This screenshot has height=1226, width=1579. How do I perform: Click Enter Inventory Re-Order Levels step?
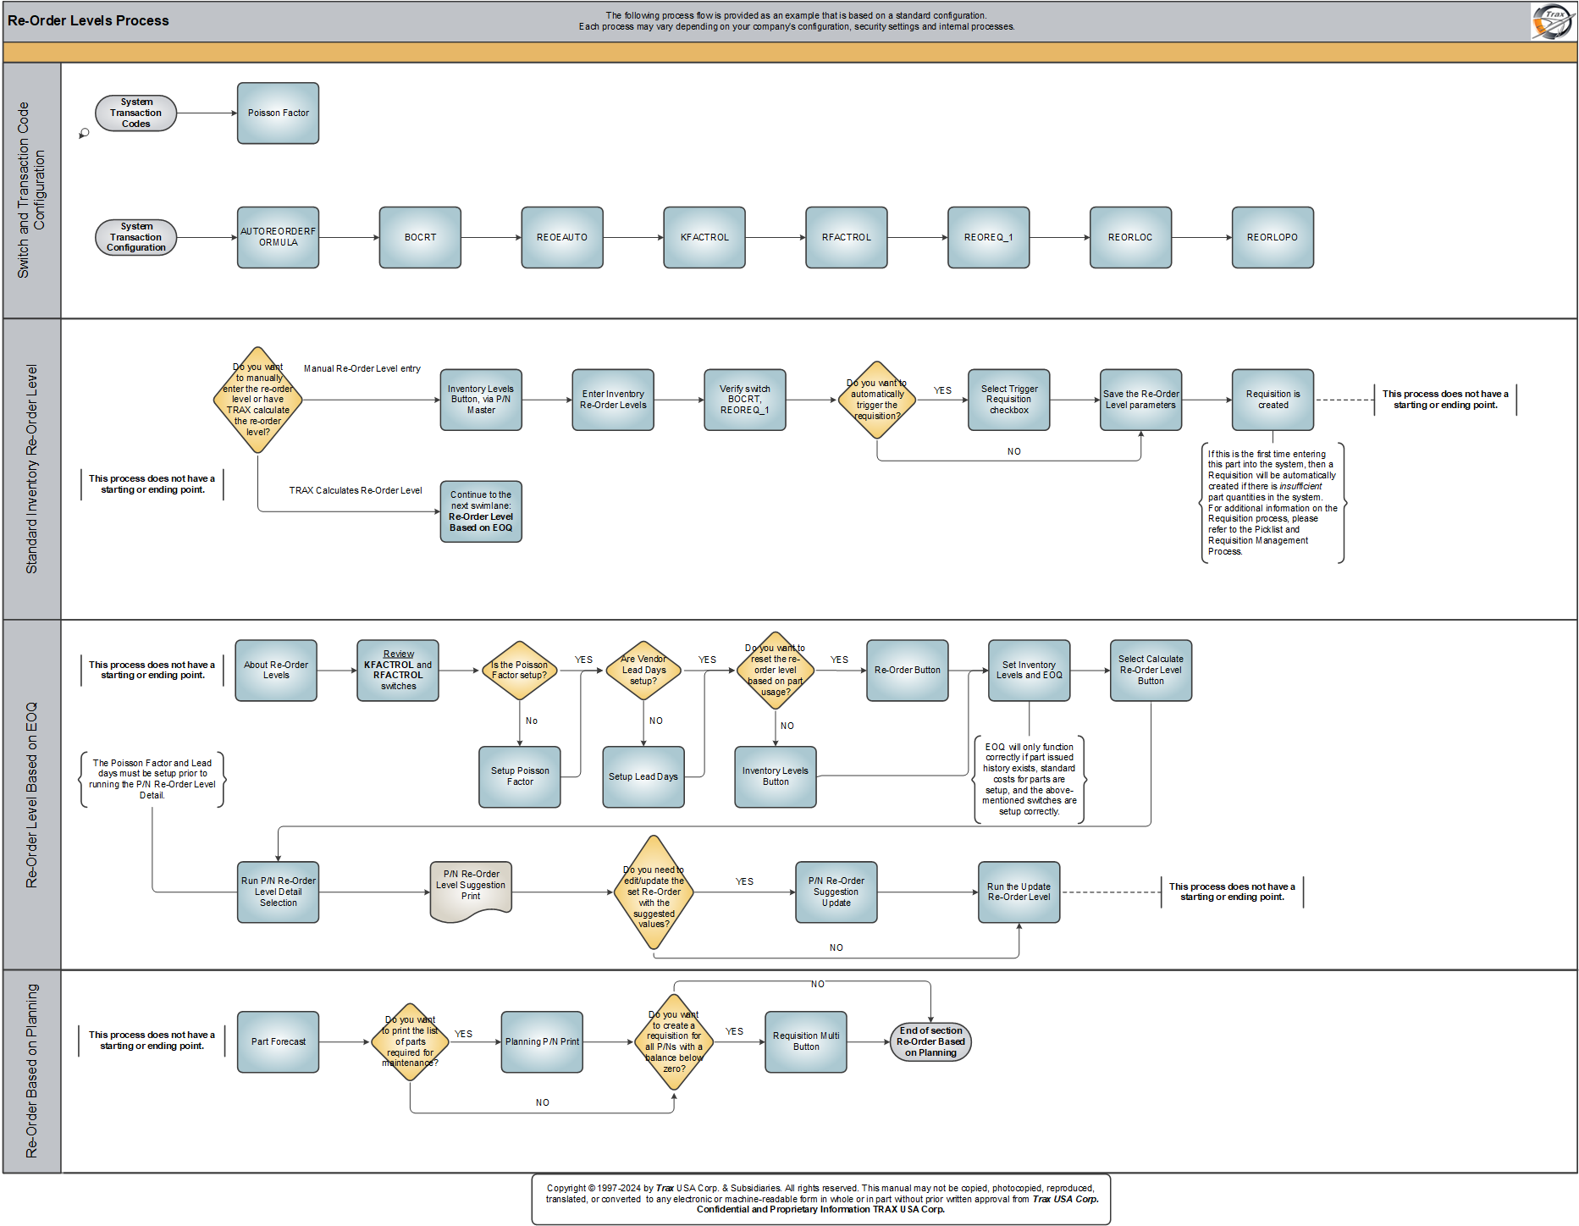tap(613, 400)
